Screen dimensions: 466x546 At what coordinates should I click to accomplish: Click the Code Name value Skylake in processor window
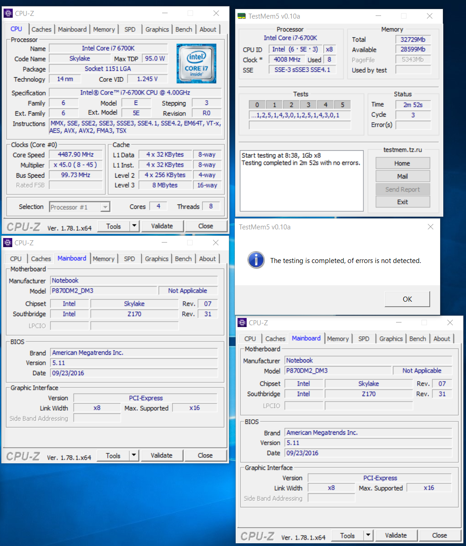[x=80, y=59]
